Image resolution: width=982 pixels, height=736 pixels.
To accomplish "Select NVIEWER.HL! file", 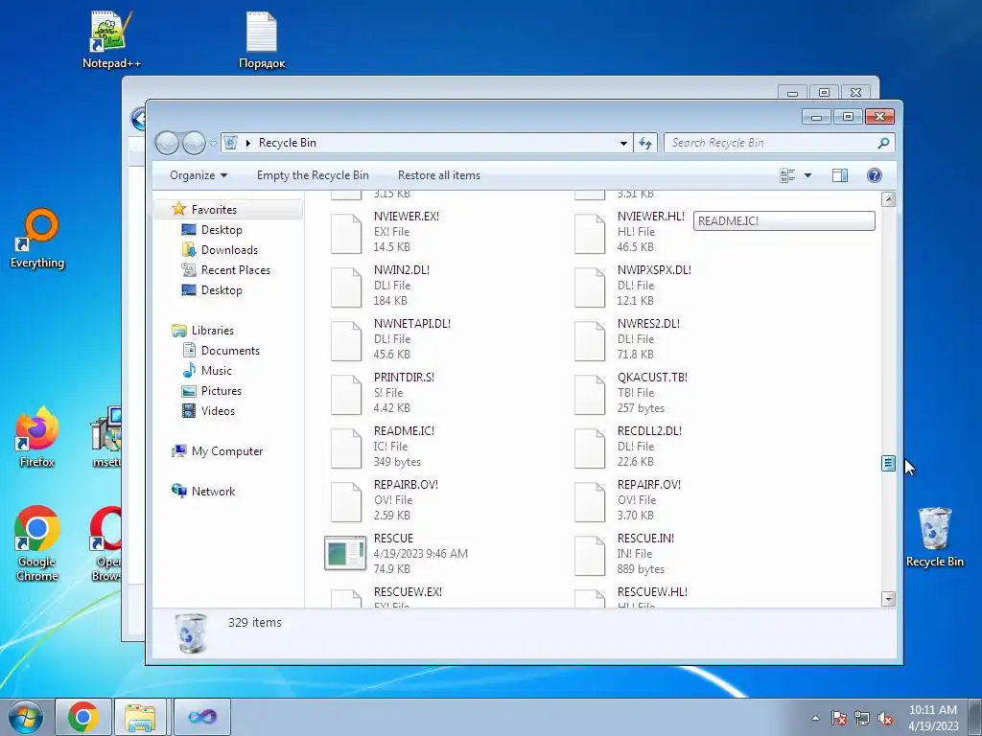I will (x=630, y=232).
